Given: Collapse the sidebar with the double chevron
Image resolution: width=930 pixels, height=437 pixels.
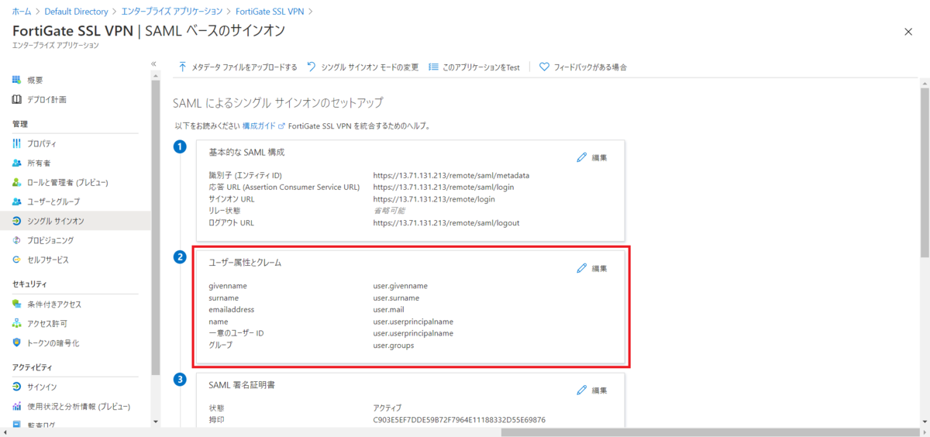Looking at the screenshot, I should pyautogui.click(x=153, y=64).
